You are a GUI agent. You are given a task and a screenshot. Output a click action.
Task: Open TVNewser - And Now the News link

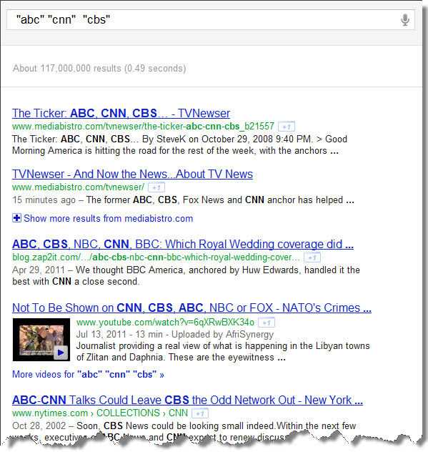click(x=132, y=174)
